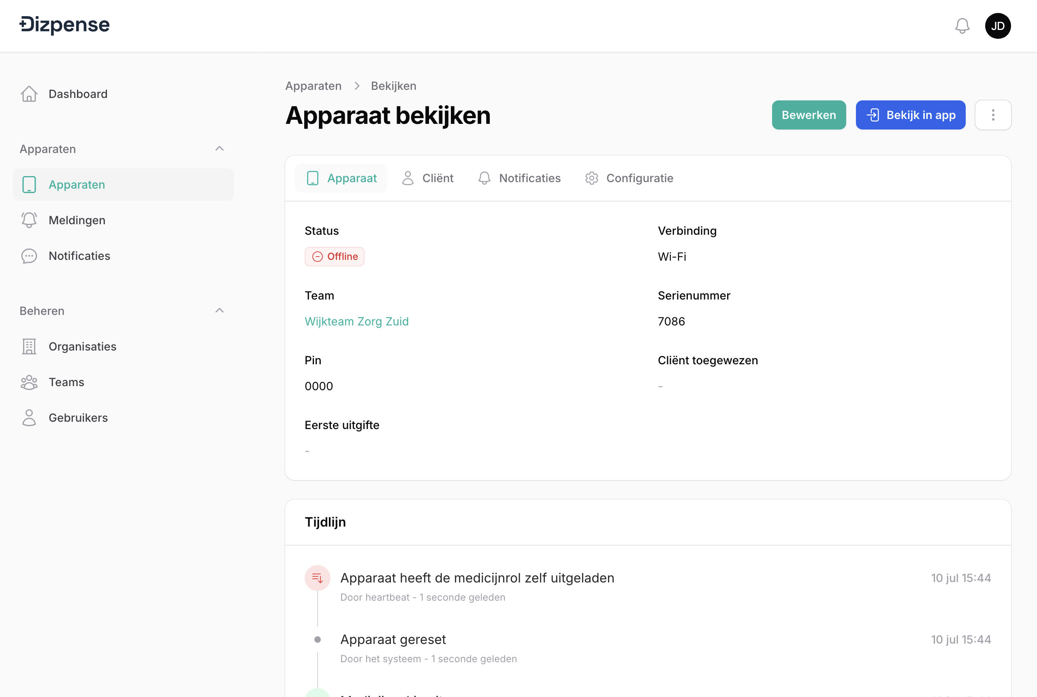Click the Meldingen alarm bell icon
Image resolution: width=1037 pixels, height=697 pixels.
pyautogui.click(x=29, y=220)
